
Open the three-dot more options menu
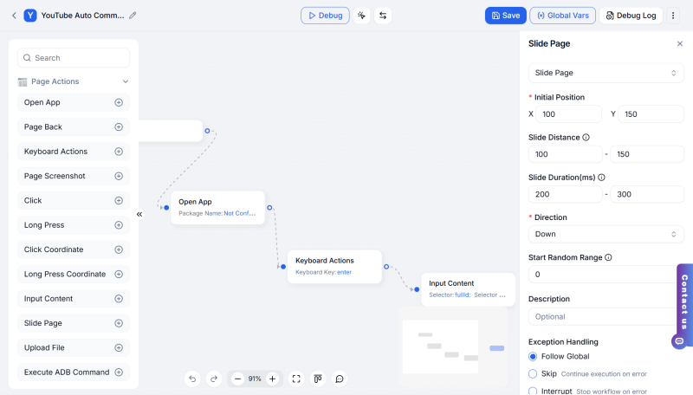coord(673,16)
